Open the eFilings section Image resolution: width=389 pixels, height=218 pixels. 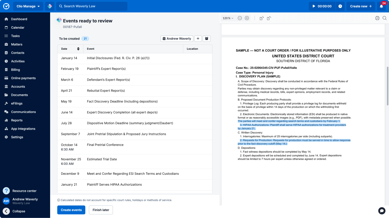click(x=17, y=103)
